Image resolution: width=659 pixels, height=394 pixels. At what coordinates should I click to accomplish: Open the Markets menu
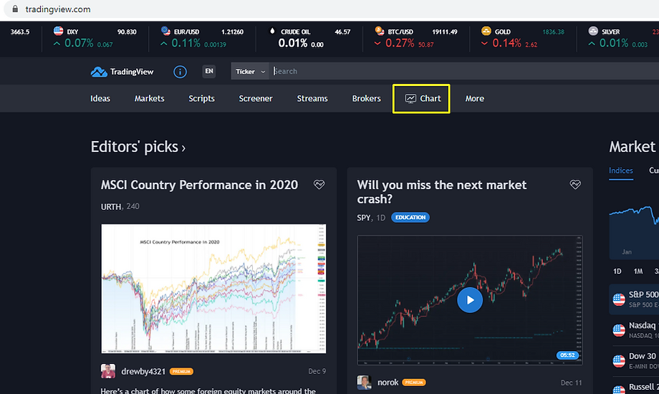click(x=149, y=98)
